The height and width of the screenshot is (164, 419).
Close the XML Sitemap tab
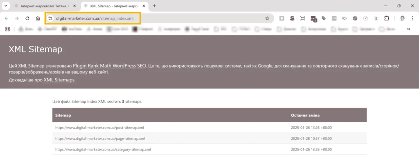(x=144, y=6)
